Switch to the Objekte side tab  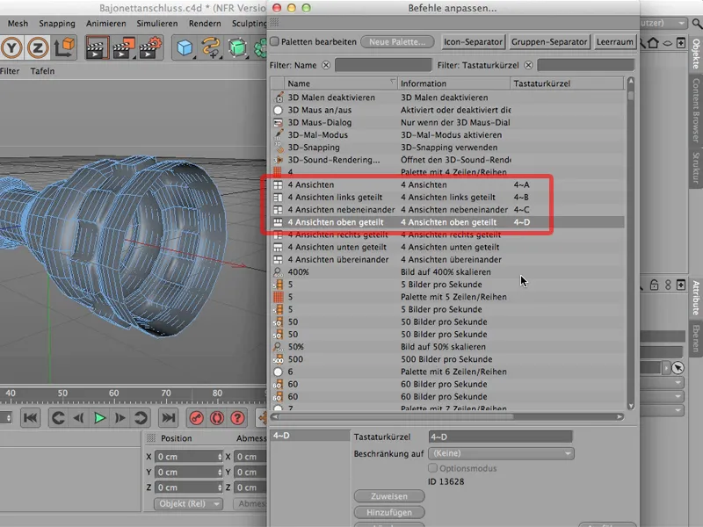(695, 54)
